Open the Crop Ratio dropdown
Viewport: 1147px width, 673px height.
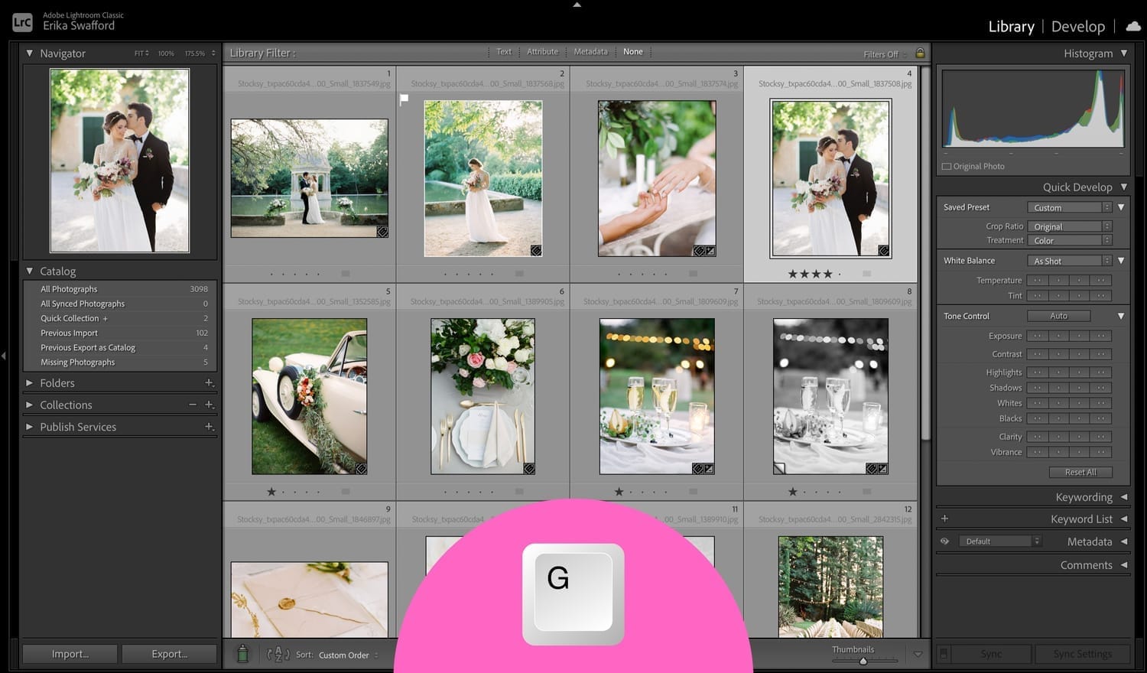pyautogui.click(x=1069, y=226)
